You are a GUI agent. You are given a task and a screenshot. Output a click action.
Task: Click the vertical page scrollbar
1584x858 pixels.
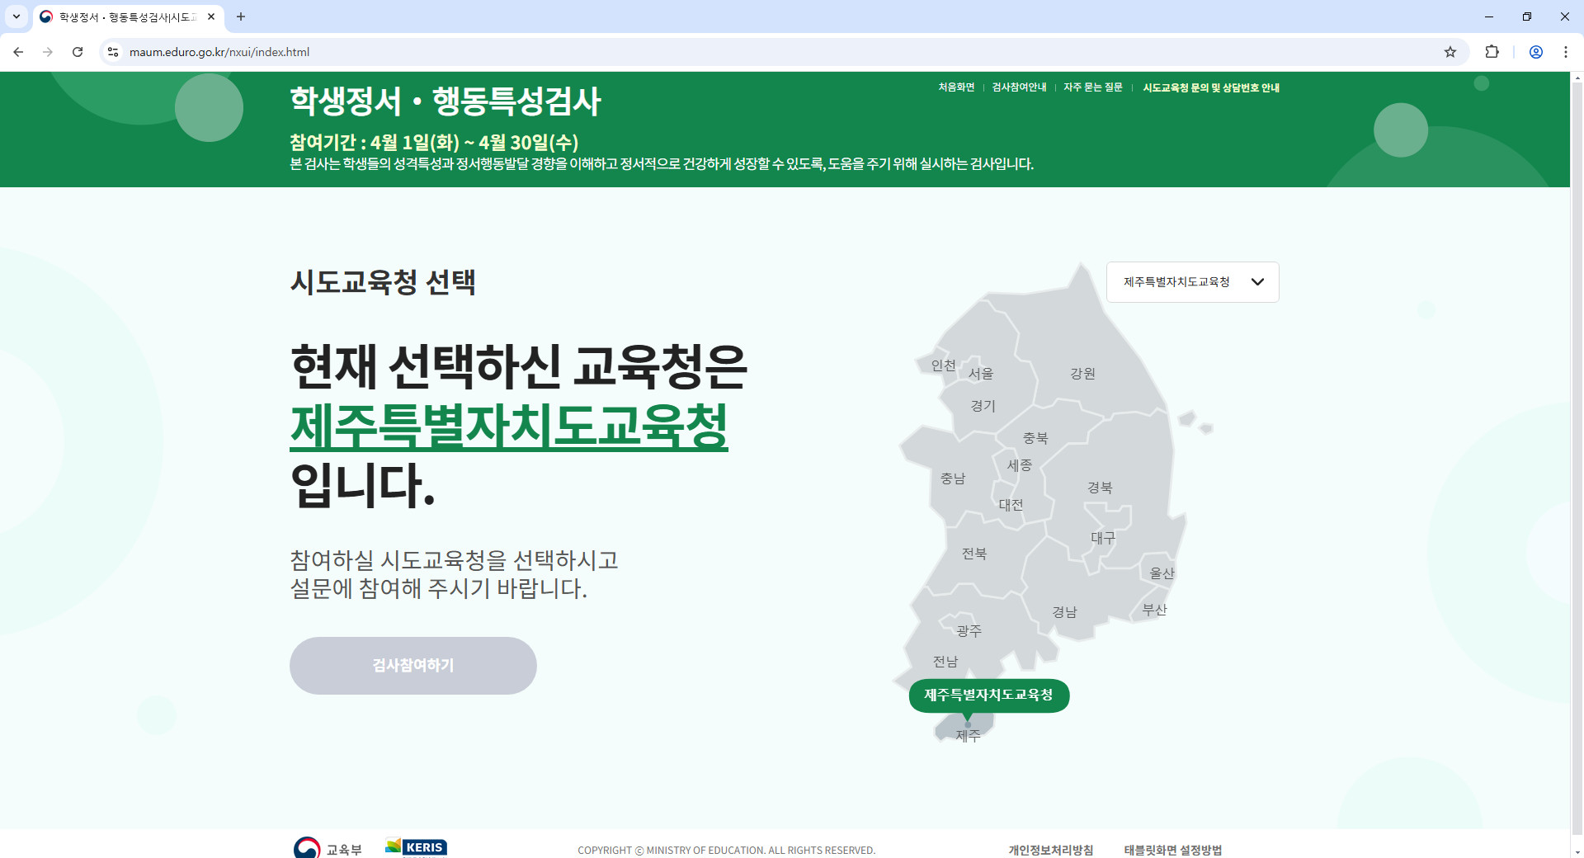1577,459
